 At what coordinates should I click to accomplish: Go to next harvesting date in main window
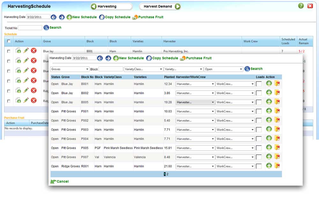62,17
